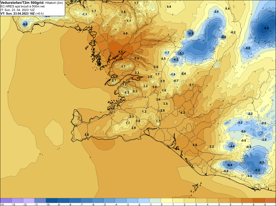276x206 pixels.
Task: Click the 3.2 temperature value
Action: (x=124, y=84)
